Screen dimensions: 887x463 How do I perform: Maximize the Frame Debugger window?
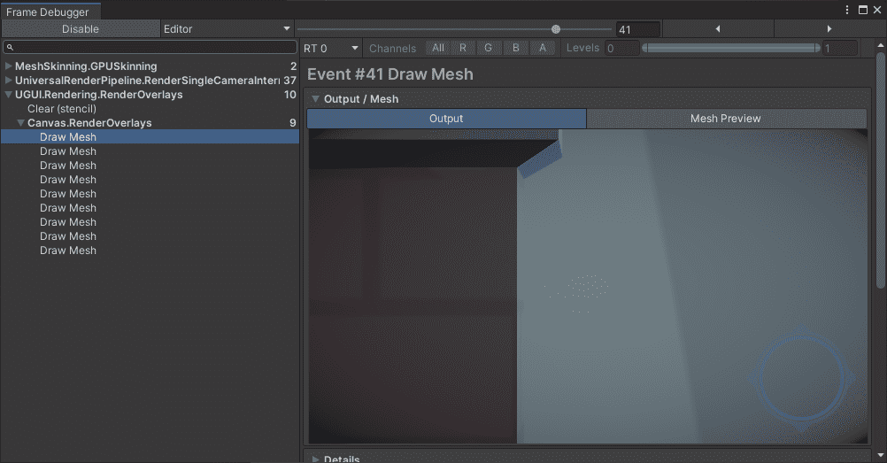(x=863, y=10)
